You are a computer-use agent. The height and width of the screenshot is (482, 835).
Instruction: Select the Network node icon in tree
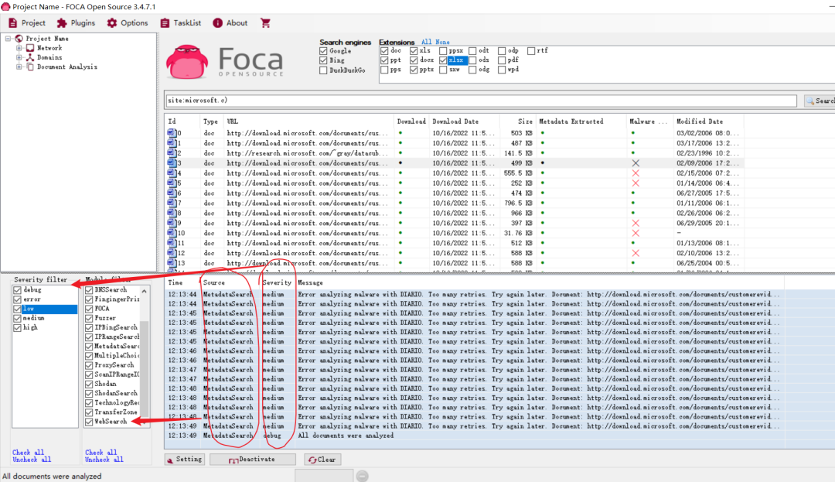pos(30,48)
